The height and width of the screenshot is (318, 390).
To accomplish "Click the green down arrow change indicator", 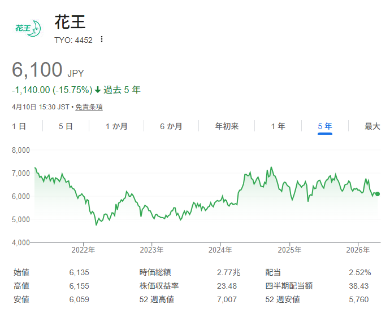I will coord(98,90).
